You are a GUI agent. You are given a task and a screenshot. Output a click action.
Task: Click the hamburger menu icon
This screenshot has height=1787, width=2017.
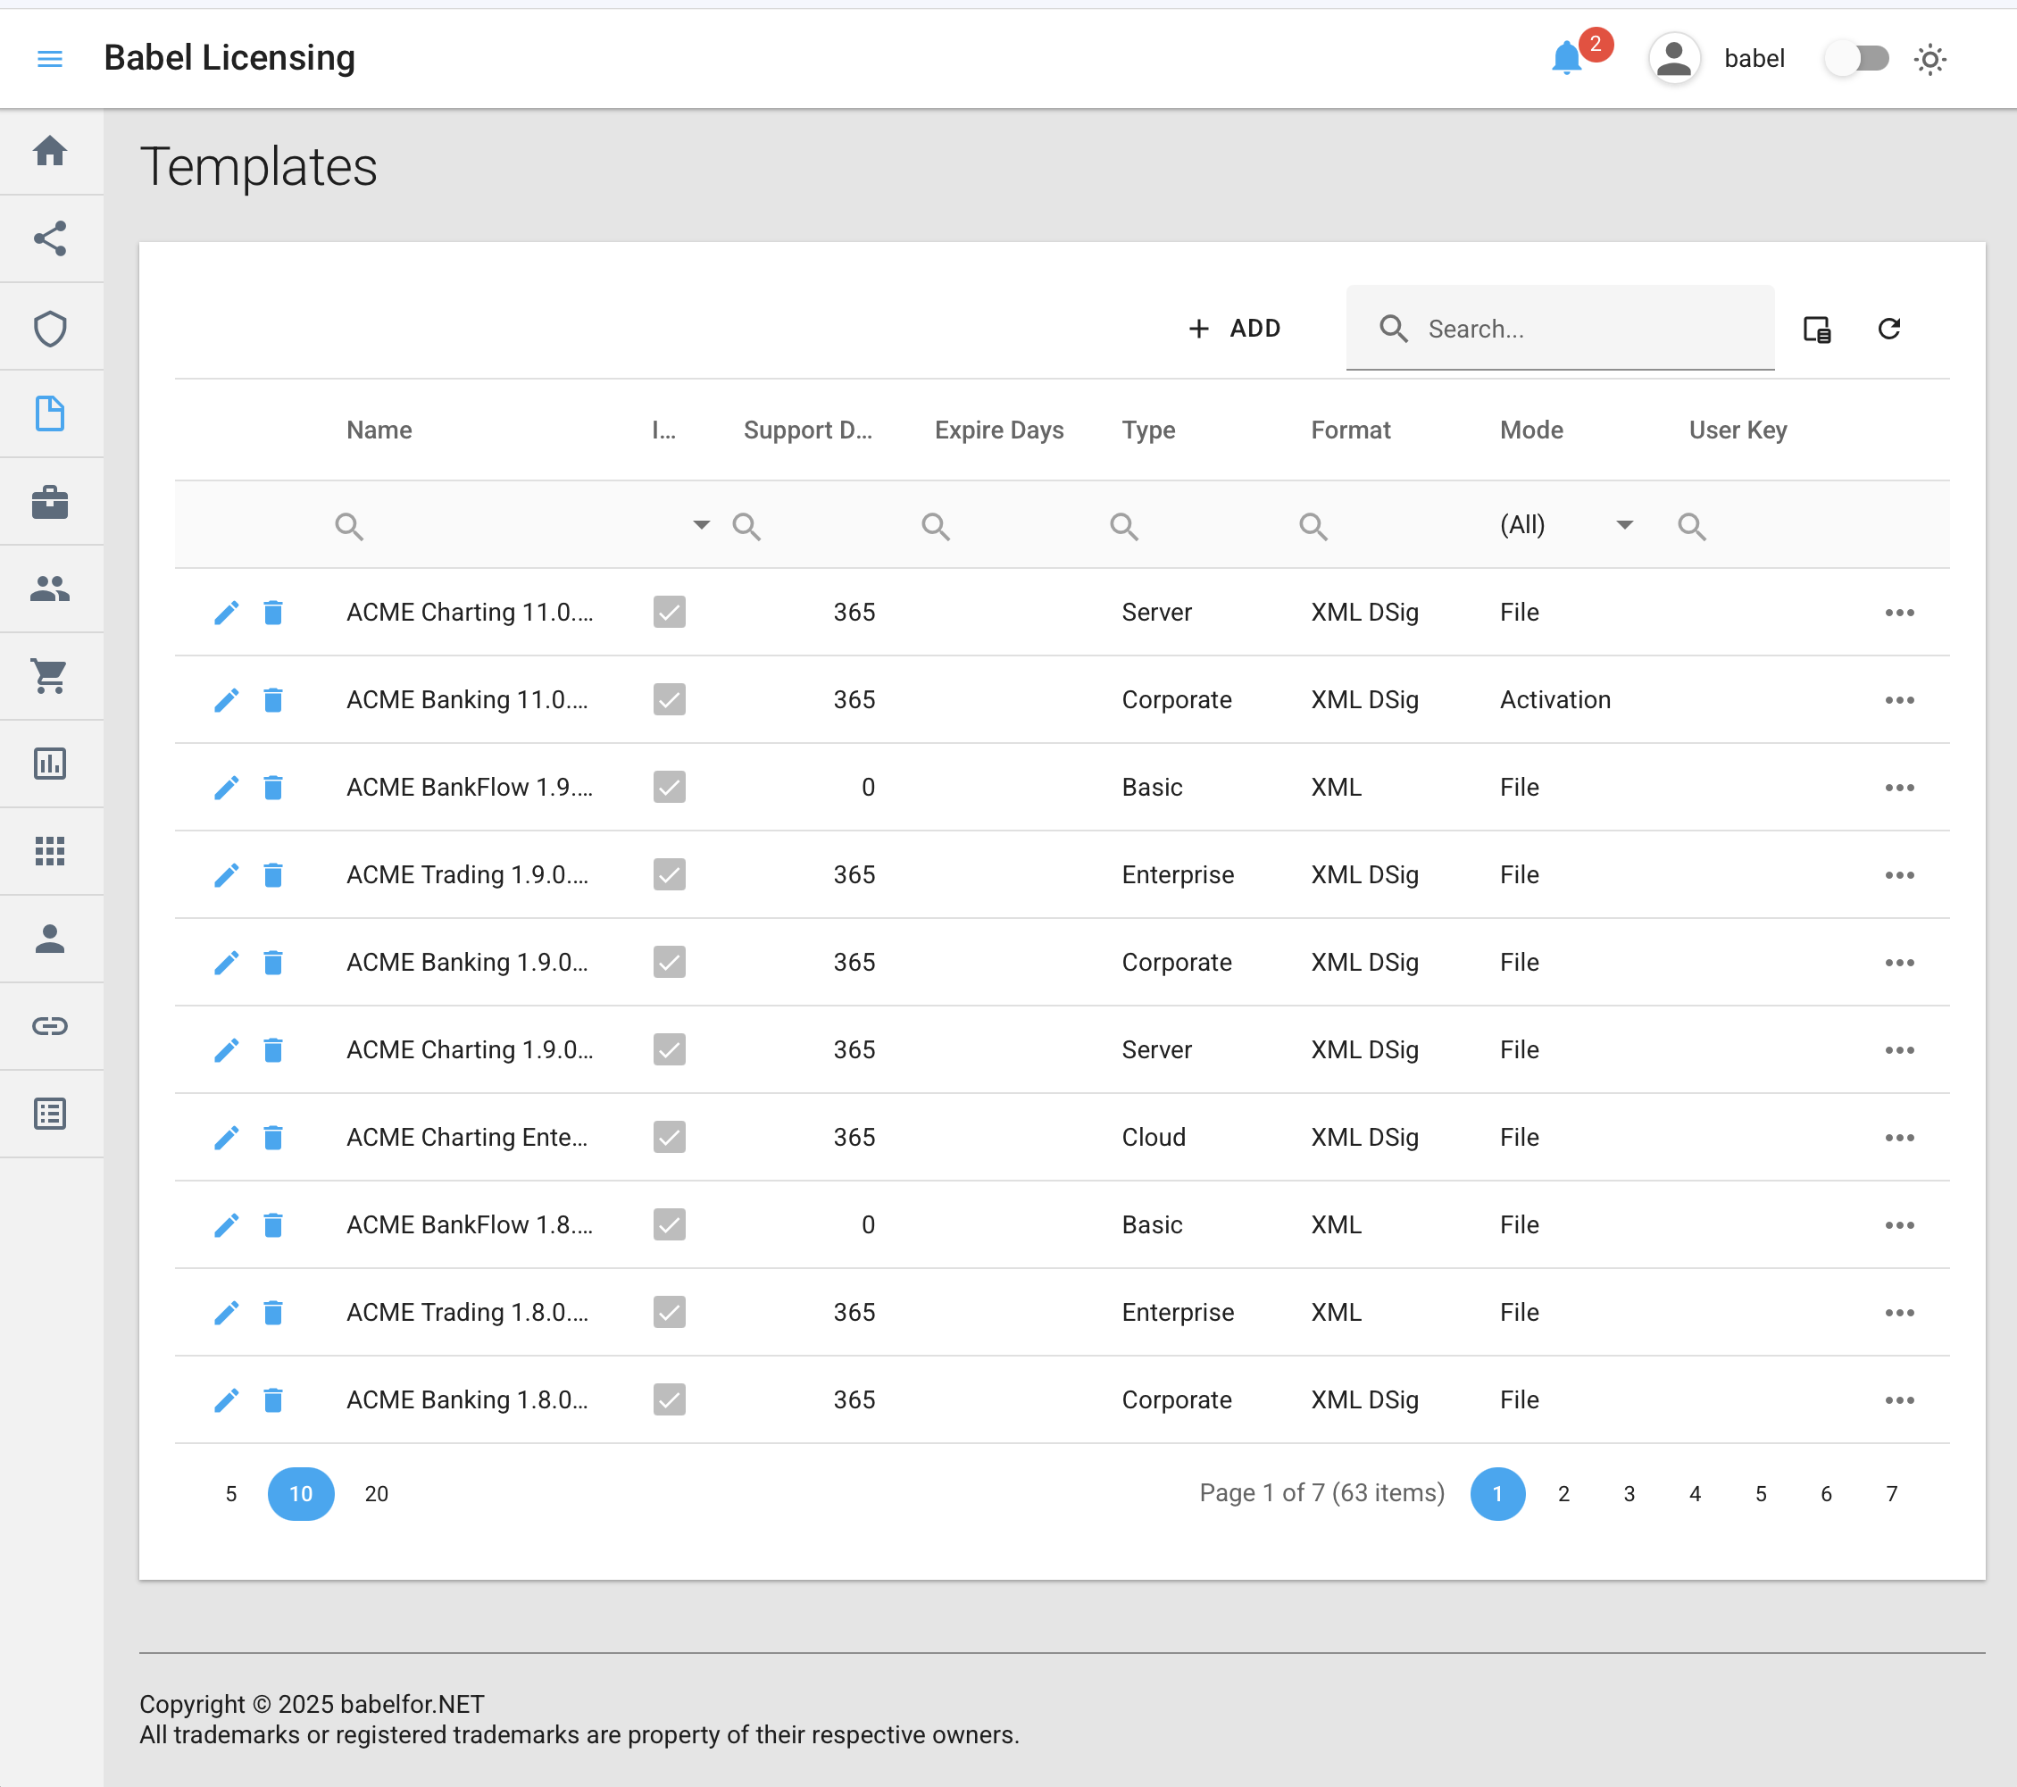[49, 59]
